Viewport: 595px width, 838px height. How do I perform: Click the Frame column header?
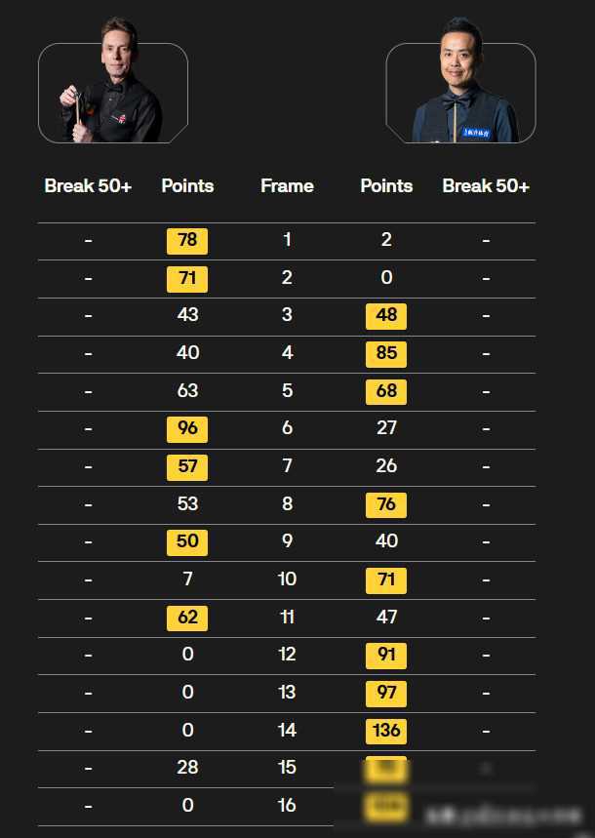287,185
